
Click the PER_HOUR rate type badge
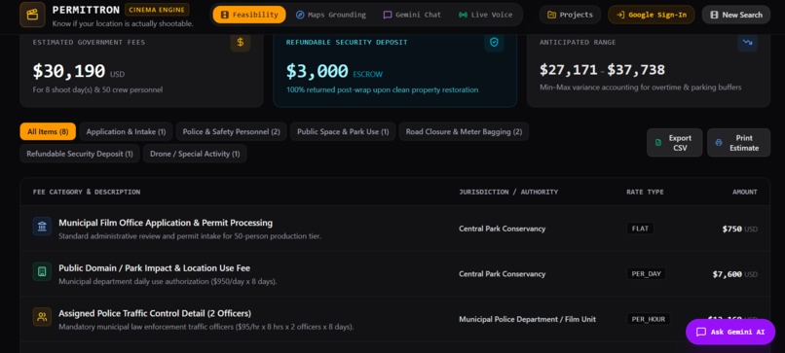pyautogui.click(x=649, y=319)
